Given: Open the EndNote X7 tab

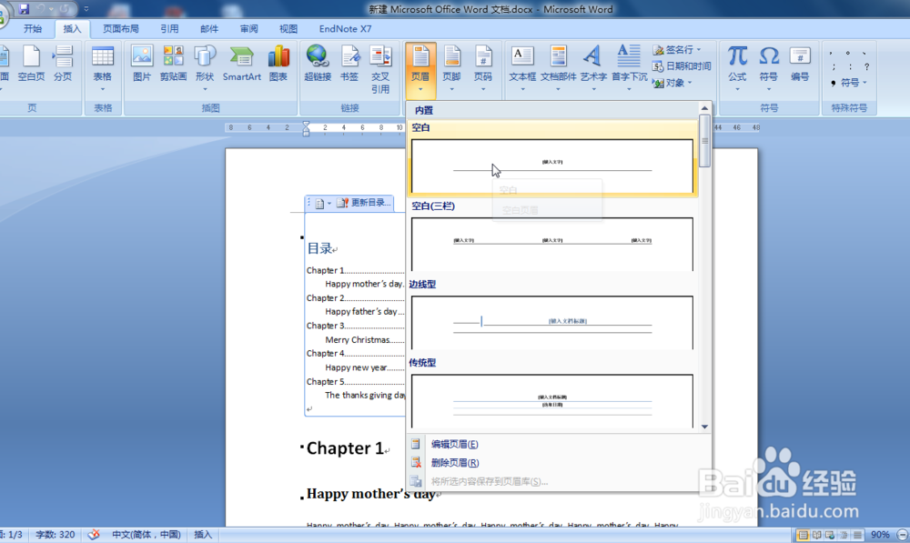Looking at the screenshot, I should pos(345,28).
